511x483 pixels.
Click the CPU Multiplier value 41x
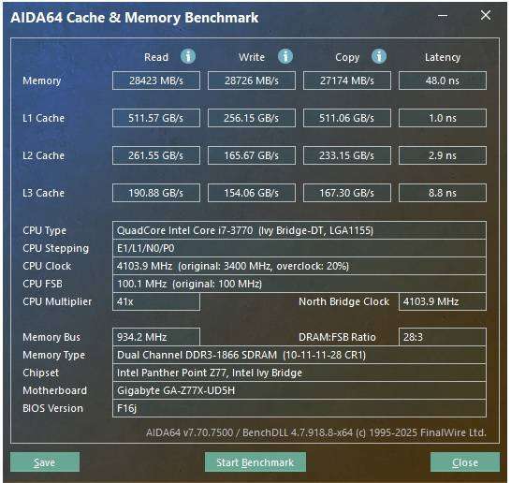[x=156, y=301]
